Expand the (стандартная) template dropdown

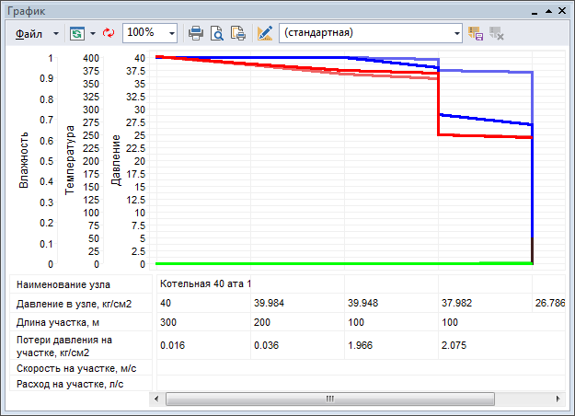(x=456, y=32)
